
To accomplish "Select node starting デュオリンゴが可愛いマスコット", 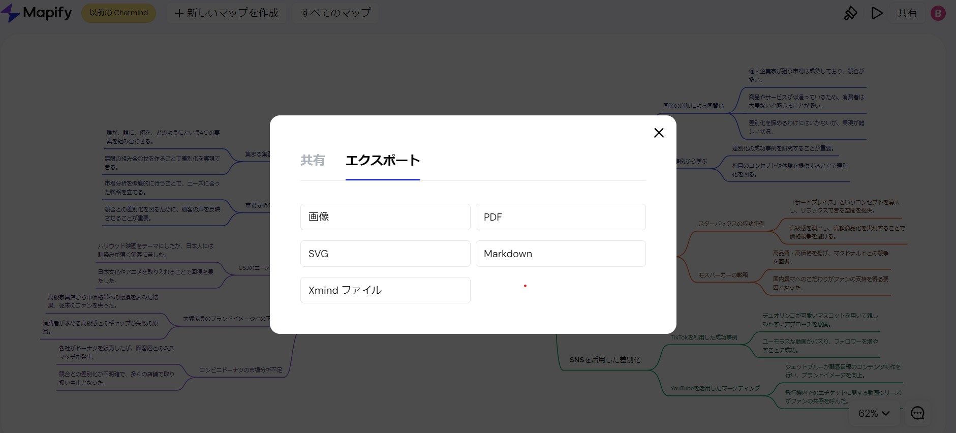I will click(820, 320).
